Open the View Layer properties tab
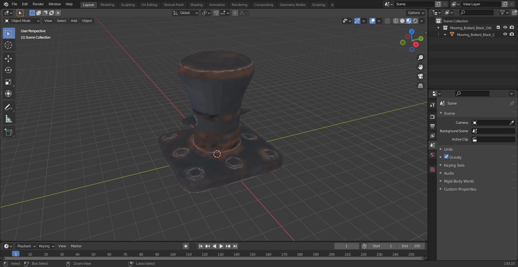 (432, 136)
